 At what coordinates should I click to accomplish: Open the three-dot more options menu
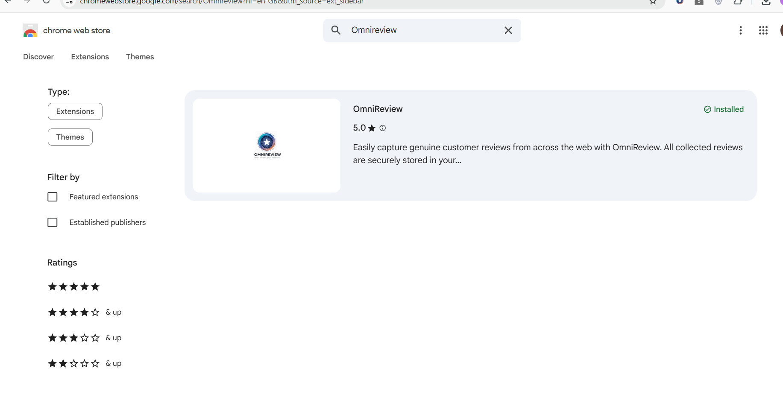740,30
